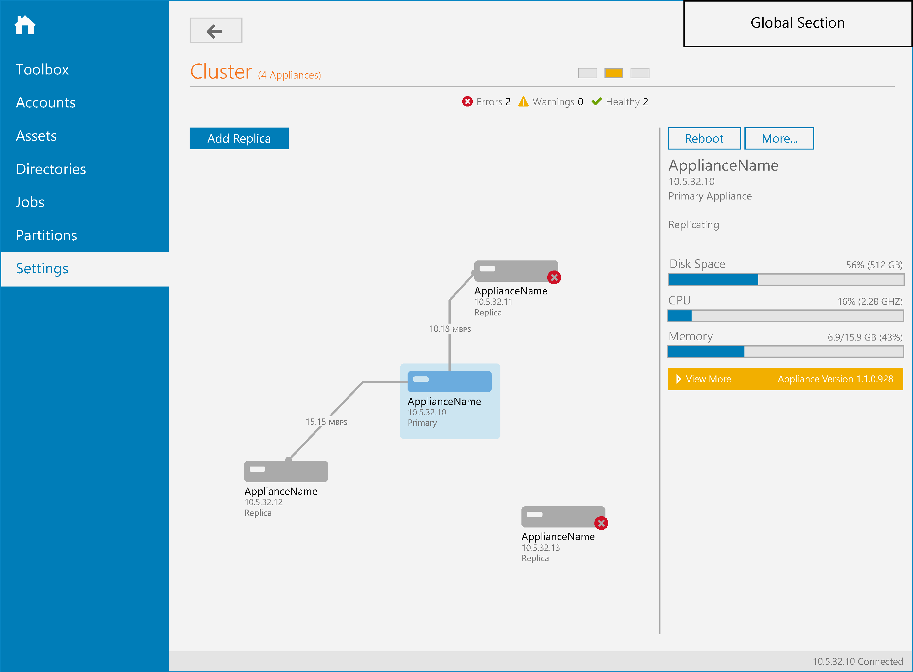Click the yellow Warnings triangle icon
This screenshot has width=913, height=672.
(523, 101)
